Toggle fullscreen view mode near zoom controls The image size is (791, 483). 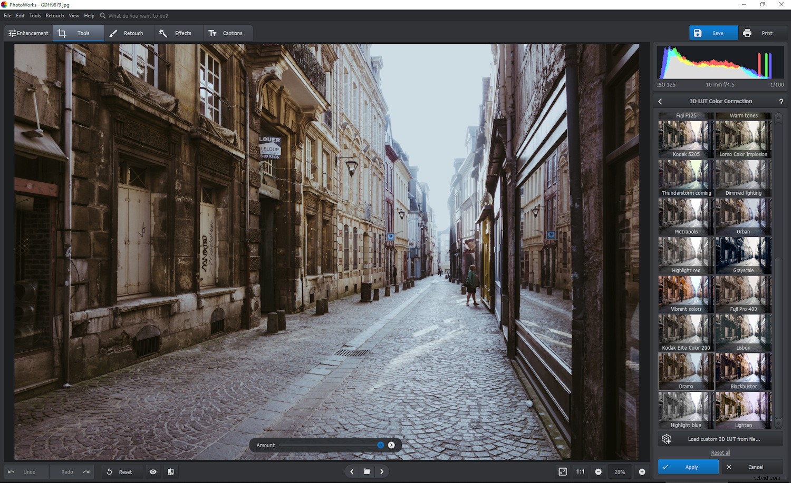tap(564, 471)
